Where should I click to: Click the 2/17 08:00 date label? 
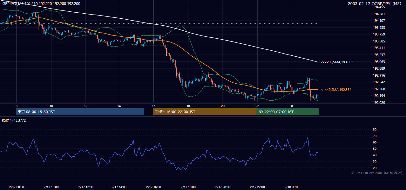pyautogui.click(x=17, y=187)
